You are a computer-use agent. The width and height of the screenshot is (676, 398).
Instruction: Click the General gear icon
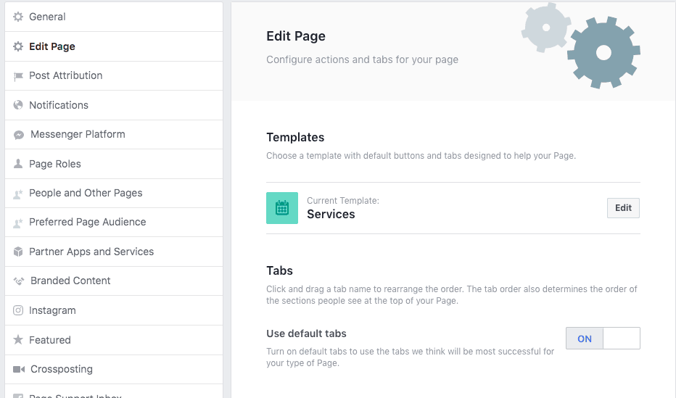(17, 17)
